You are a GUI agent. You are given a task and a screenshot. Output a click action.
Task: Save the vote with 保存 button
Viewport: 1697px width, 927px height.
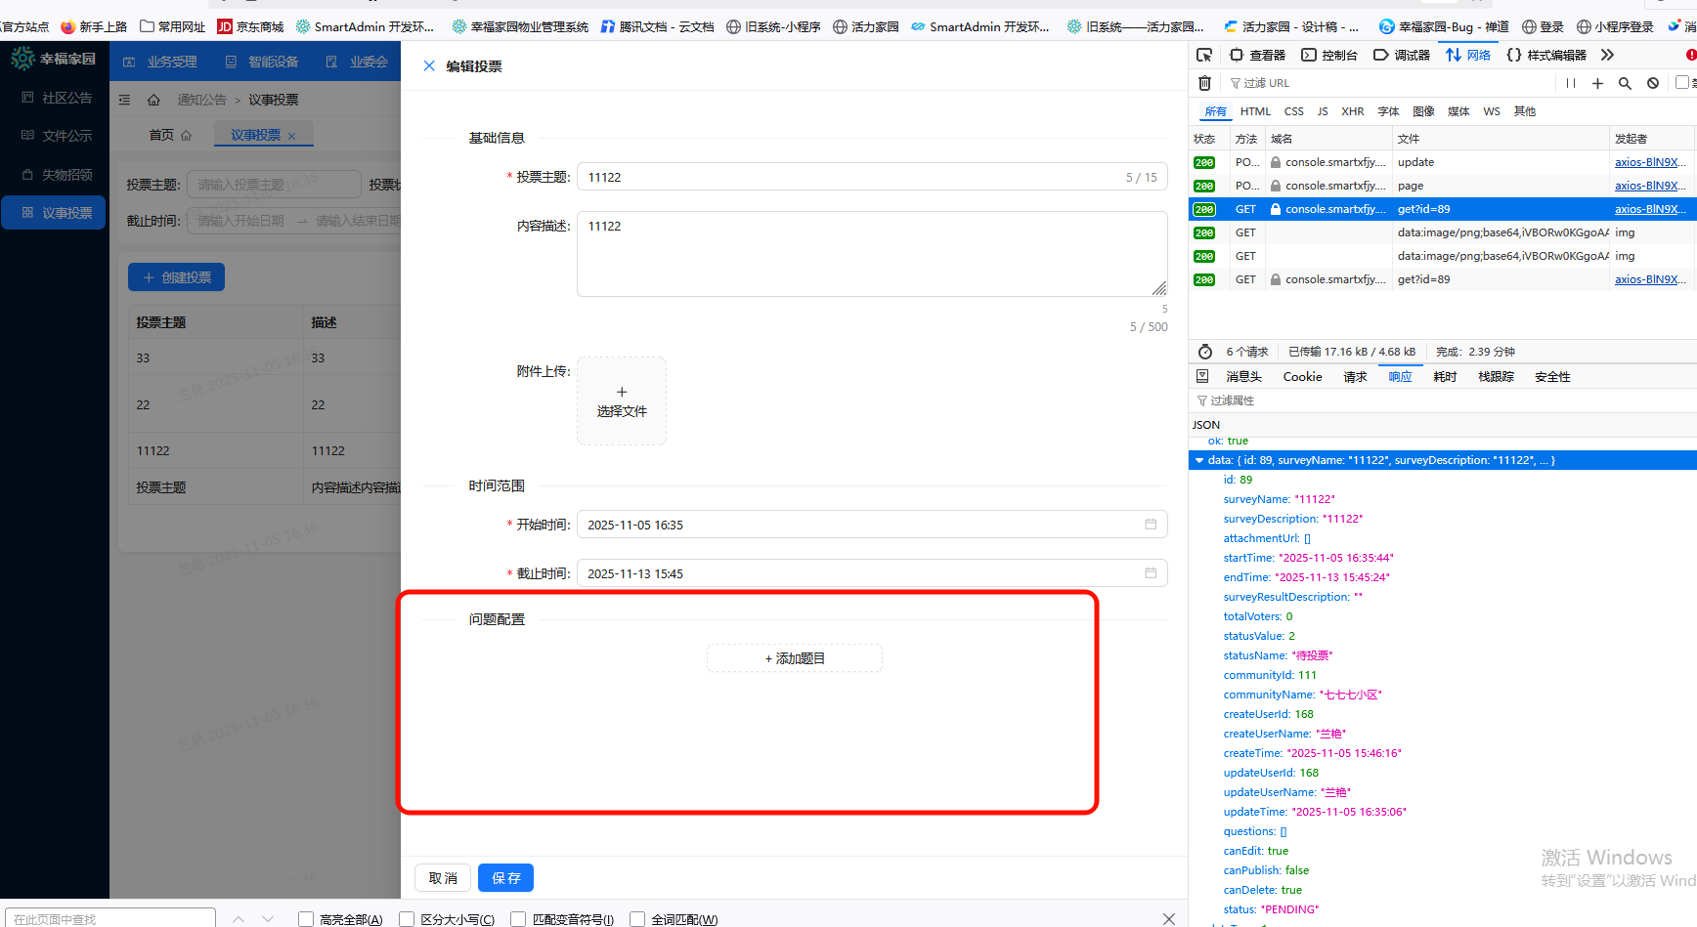pyautogui.click(x=505, y=877)
